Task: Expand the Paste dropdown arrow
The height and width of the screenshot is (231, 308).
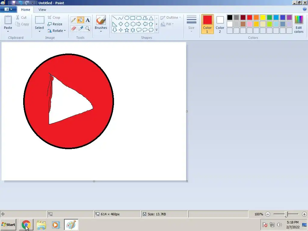Action: (8, 31)
